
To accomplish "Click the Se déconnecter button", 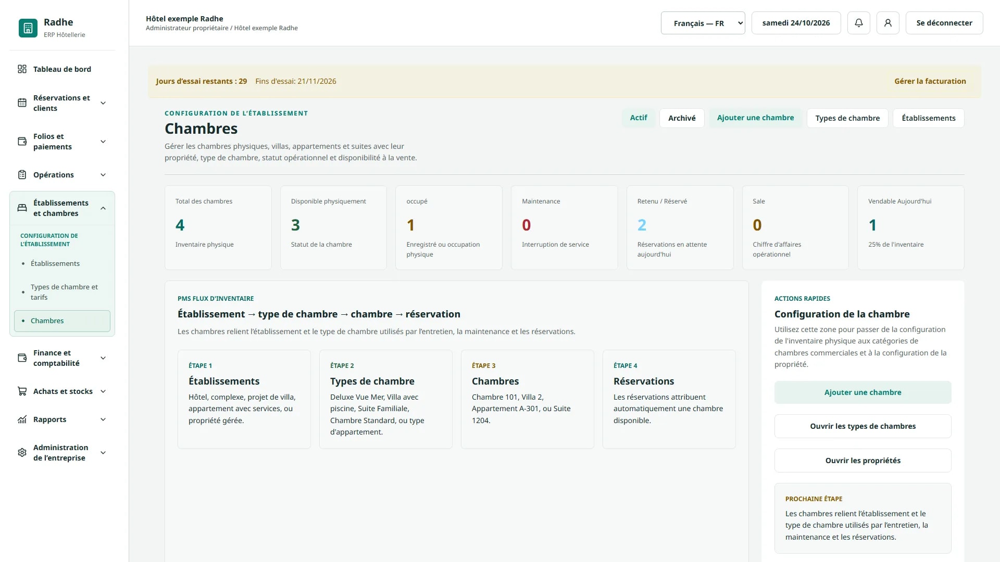I will (944, 23).
